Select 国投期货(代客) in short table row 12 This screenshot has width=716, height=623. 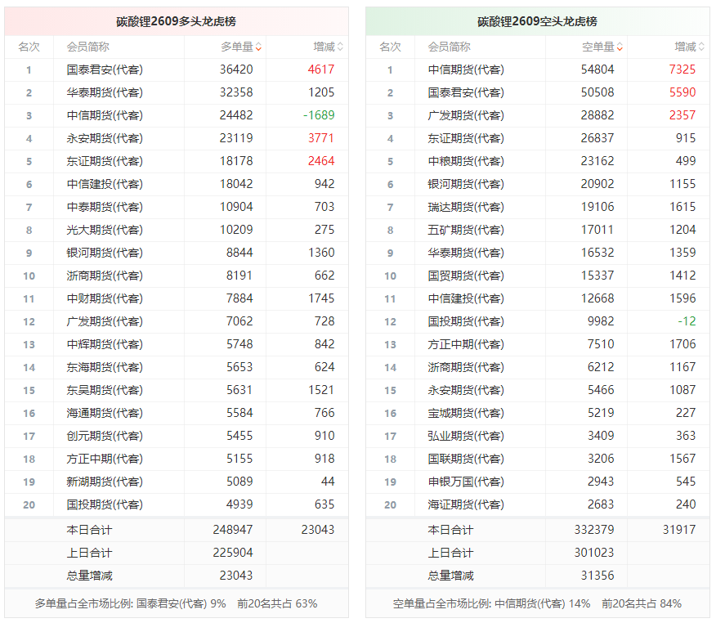coord(466,321)
